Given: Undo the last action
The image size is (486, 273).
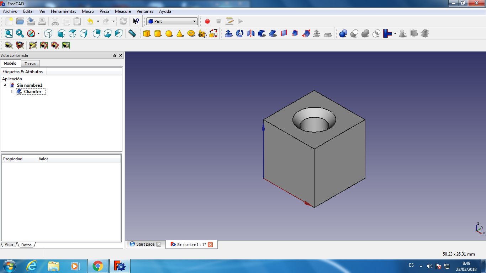Looking at the screenshot, I should [90, 21].
